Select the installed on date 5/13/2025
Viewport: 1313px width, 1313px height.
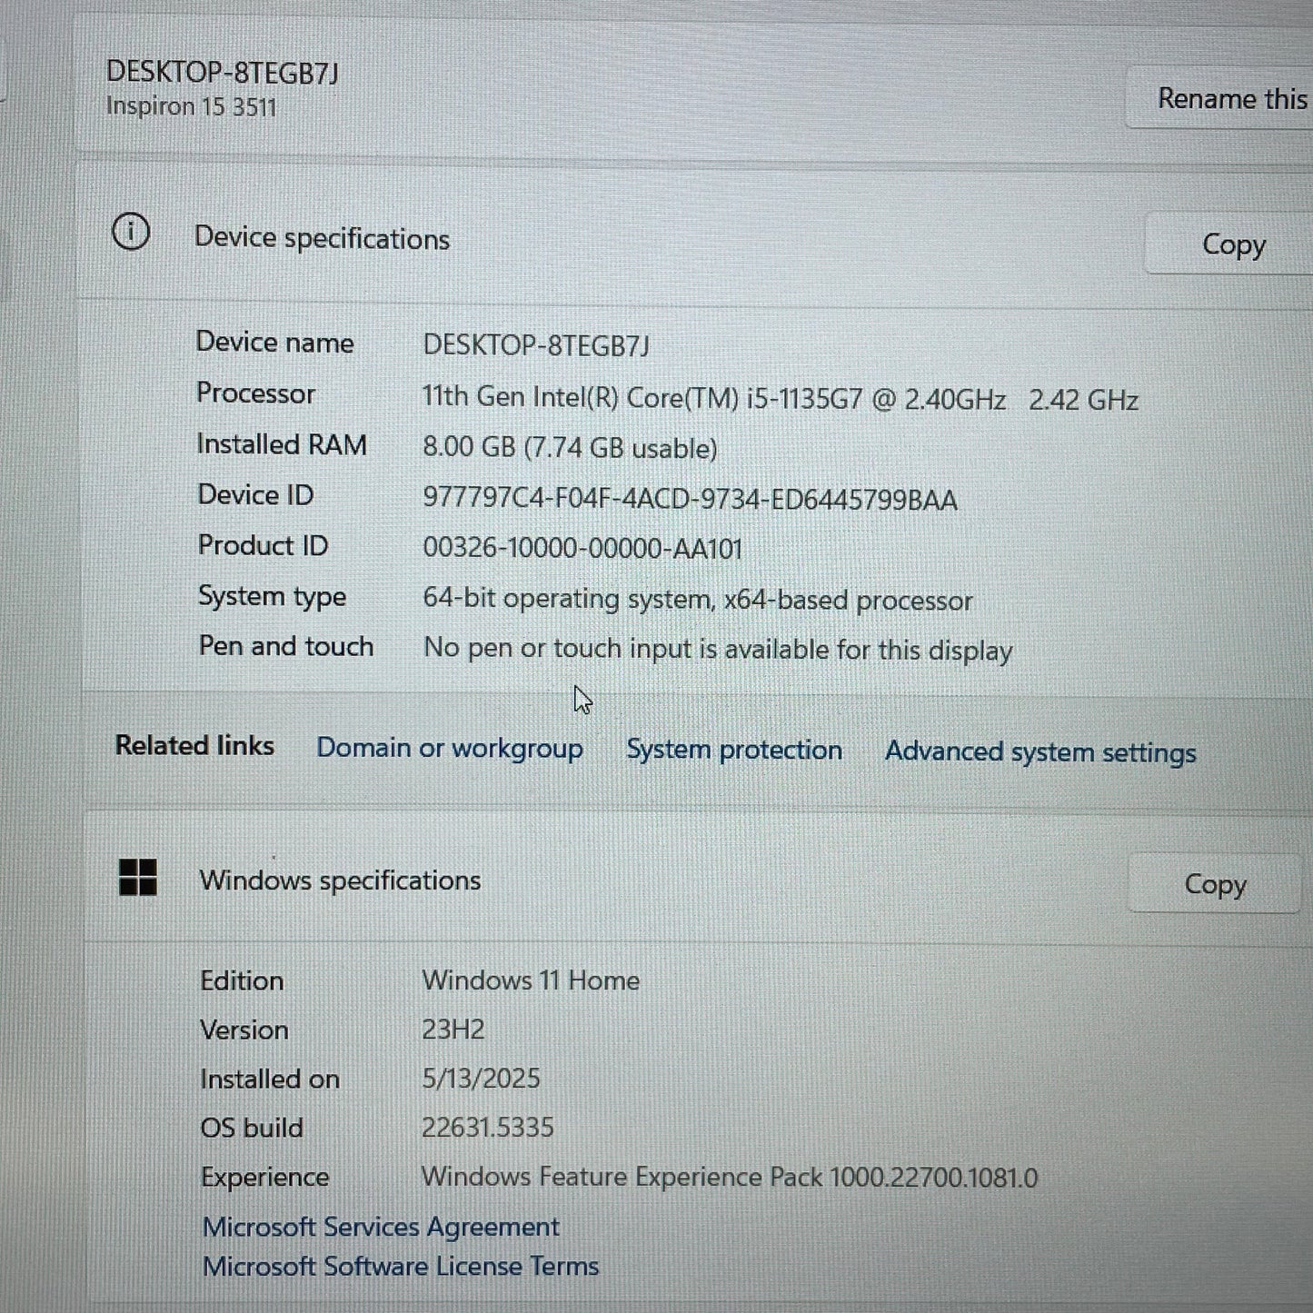tap(481, 1079)
